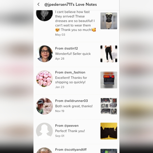Viewport: 153px width, 153px height.
Task: Open the listing thumbnail beside @scottyandtiff
Action: 109,151
